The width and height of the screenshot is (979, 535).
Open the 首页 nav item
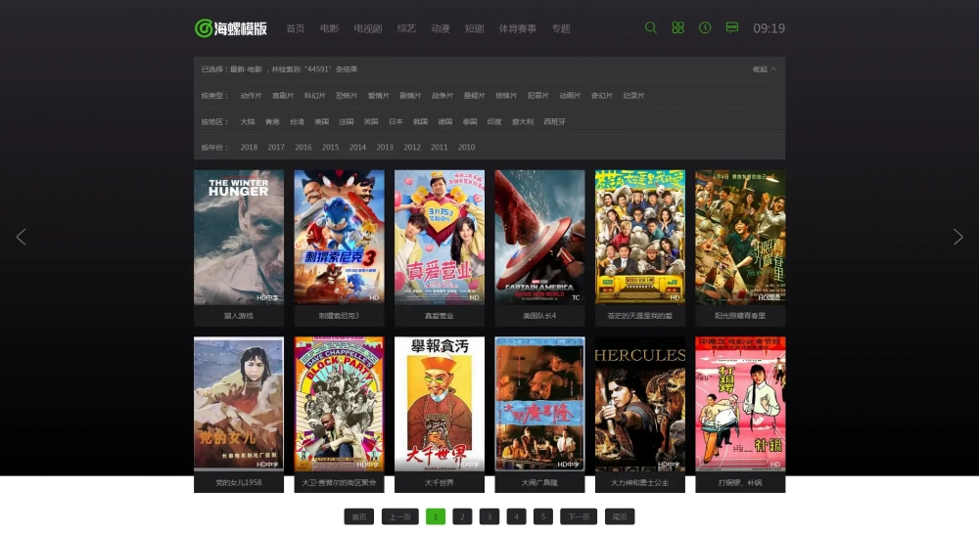coord(296,28)
